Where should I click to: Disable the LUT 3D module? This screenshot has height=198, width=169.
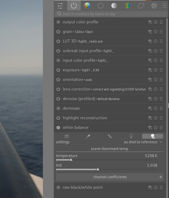pyautogui.click(x=58, y=41)
